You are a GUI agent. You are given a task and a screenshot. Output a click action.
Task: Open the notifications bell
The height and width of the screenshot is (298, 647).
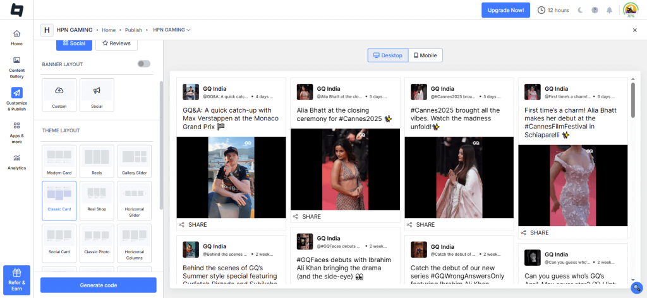tap(609, 10)
